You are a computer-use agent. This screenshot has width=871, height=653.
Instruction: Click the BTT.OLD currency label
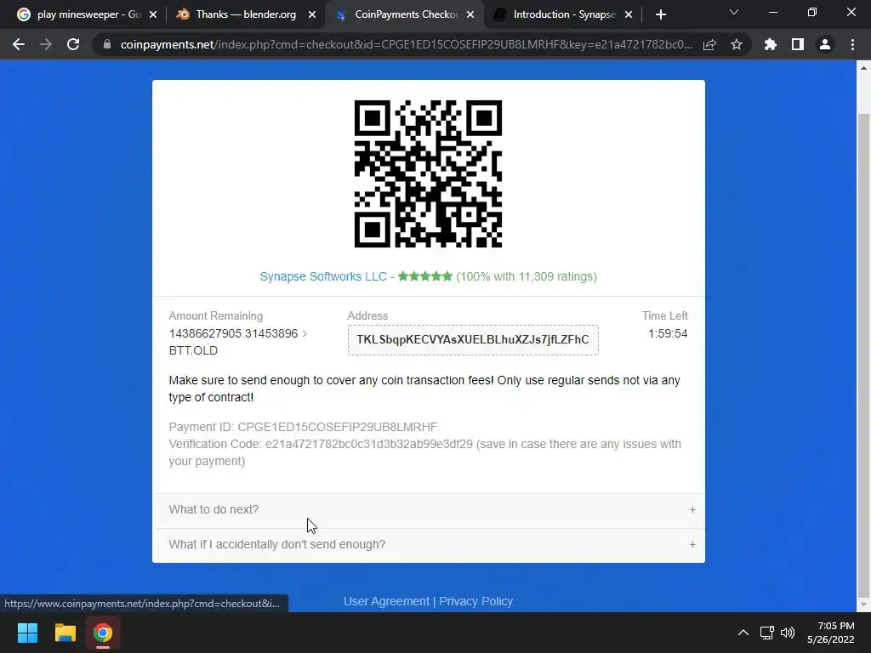193,351
